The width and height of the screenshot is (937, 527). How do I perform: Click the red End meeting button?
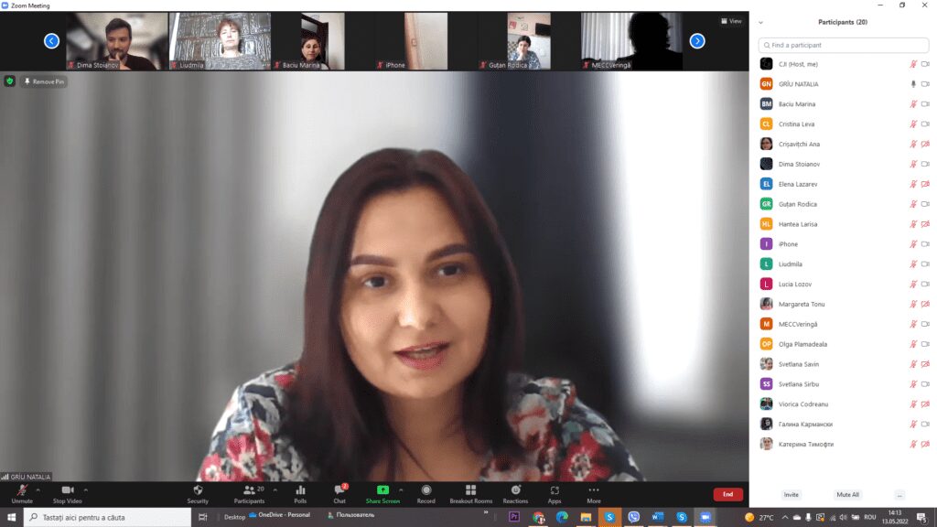point(727,494)
